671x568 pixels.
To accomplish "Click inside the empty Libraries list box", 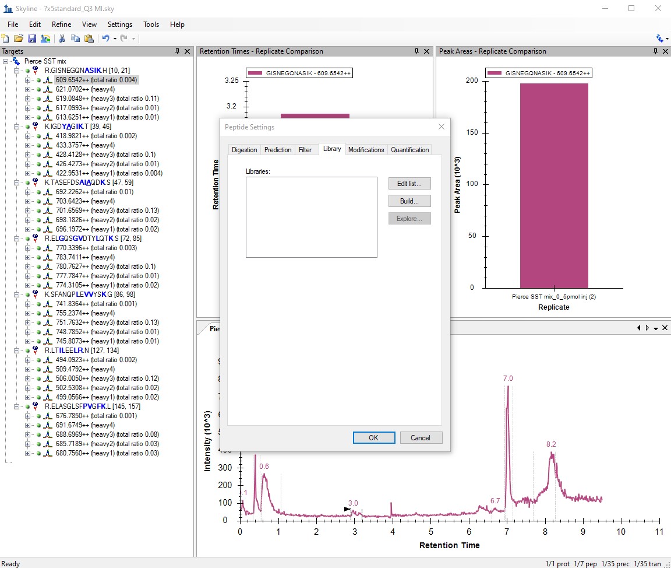I will point(311,217).
